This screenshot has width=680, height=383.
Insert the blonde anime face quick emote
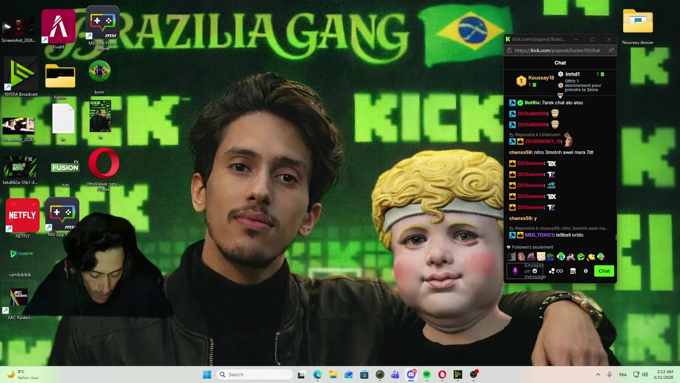541,256
